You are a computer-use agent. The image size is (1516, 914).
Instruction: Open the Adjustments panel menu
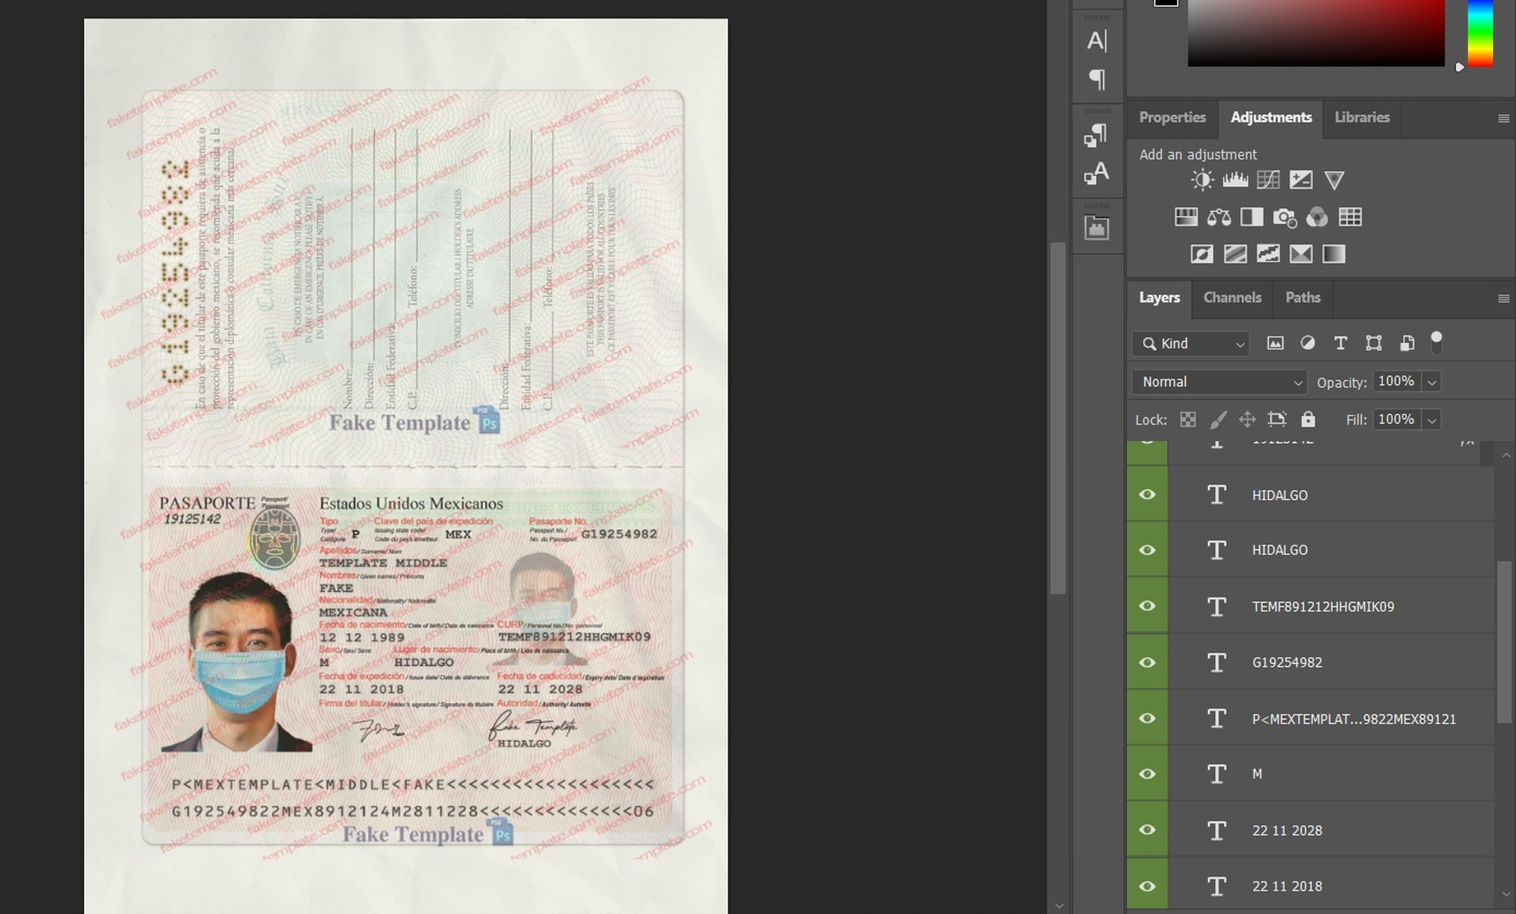(x=1506, y=118)
